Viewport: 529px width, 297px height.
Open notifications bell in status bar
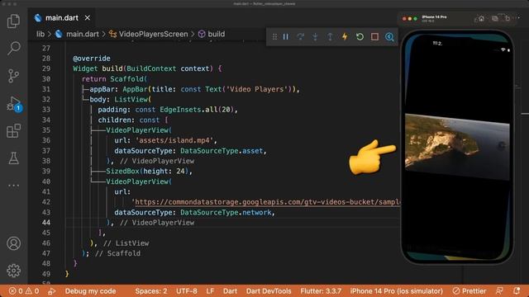point(517,291)
